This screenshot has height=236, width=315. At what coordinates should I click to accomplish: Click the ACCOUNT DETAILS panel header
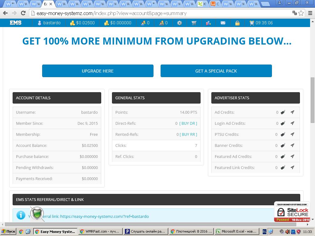pyautogui.click(x=57, y=98)
